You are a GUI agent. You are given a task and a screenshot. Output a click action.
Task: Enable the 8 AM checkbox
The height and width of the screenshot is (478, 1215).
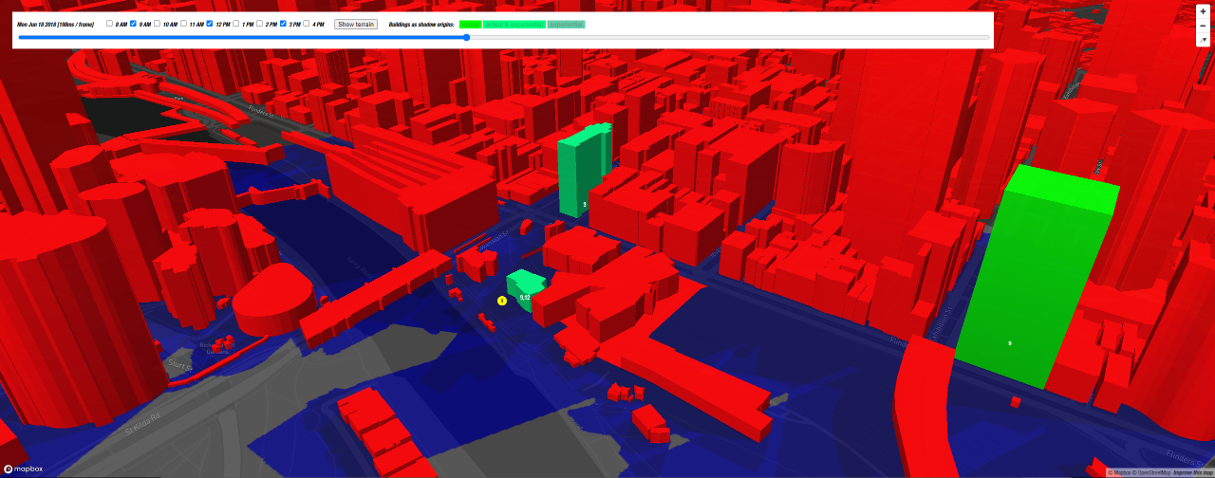click(109, 24)
